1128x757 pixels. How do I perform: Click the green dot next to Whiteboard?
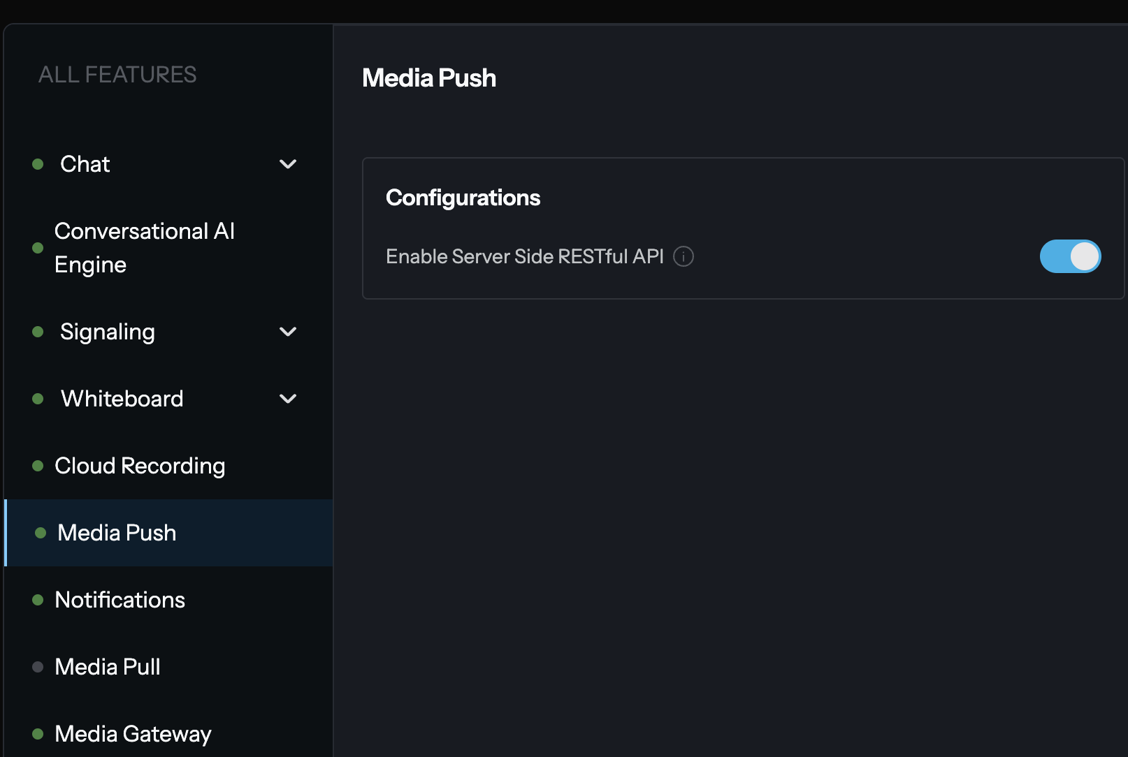tap(38, 399)
